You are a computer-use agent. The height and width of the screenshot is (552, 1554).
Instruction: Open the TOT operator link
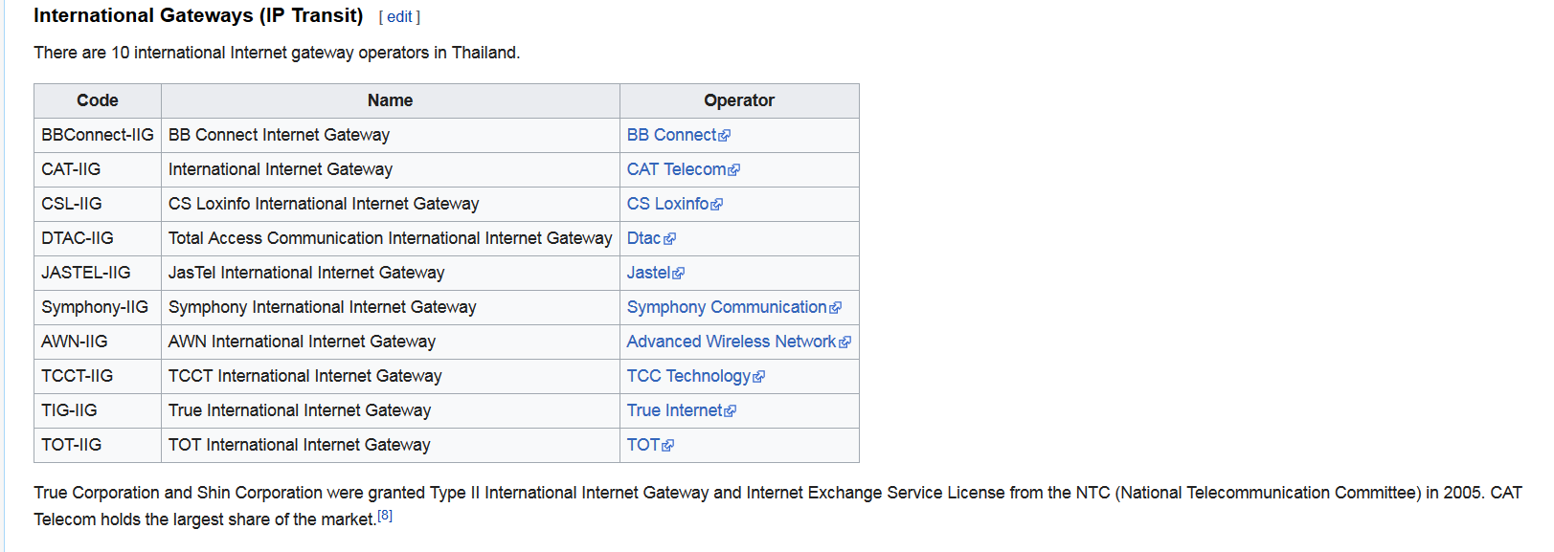(x=650, y=445)
